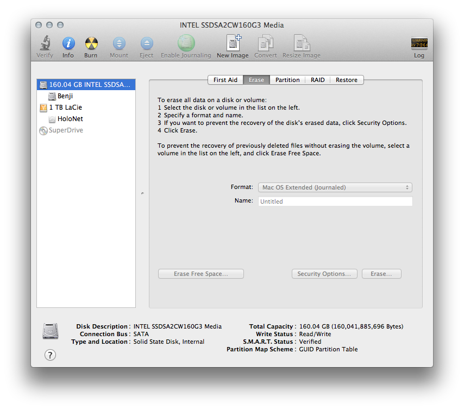The width and height of the screenshot is (464, 410).
Task: Click the Verify microscope icon
Action: tap(45, 43)
